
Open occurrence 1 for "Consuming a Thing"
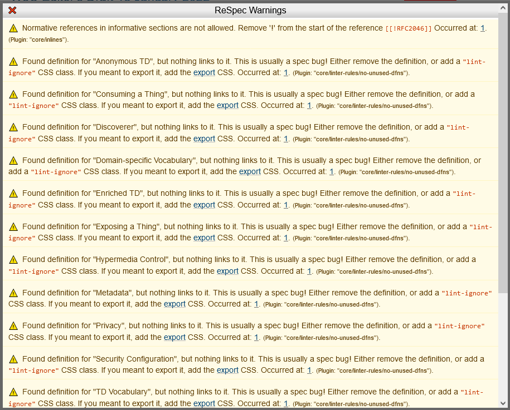tap(309, 105)
